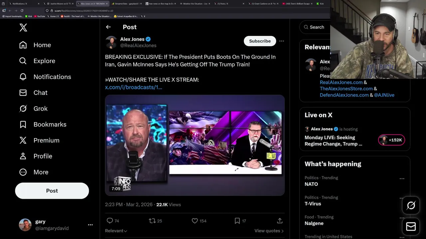
Task: Expand the Relevant replies sort dropdown
Action: pos(116,231)
